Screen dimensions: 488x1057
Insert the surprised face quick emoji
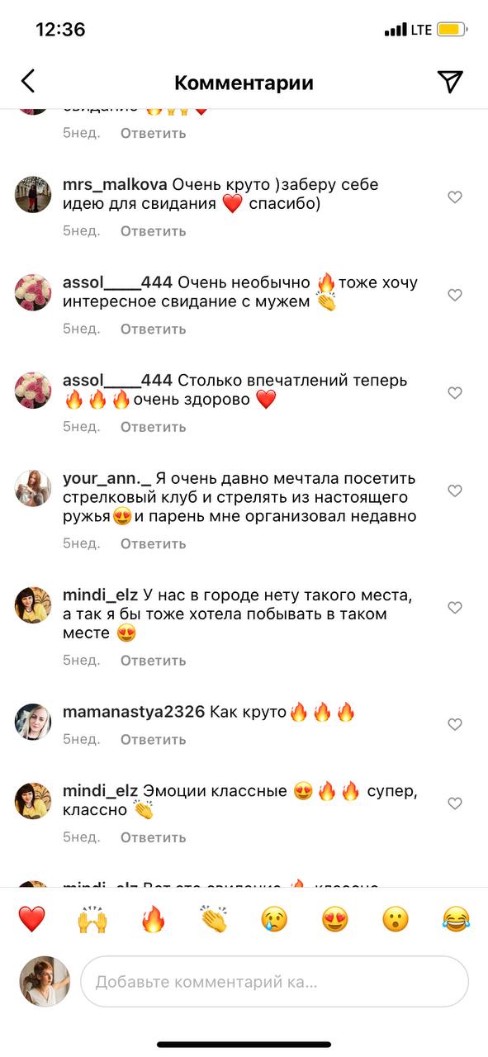(396, 918)
